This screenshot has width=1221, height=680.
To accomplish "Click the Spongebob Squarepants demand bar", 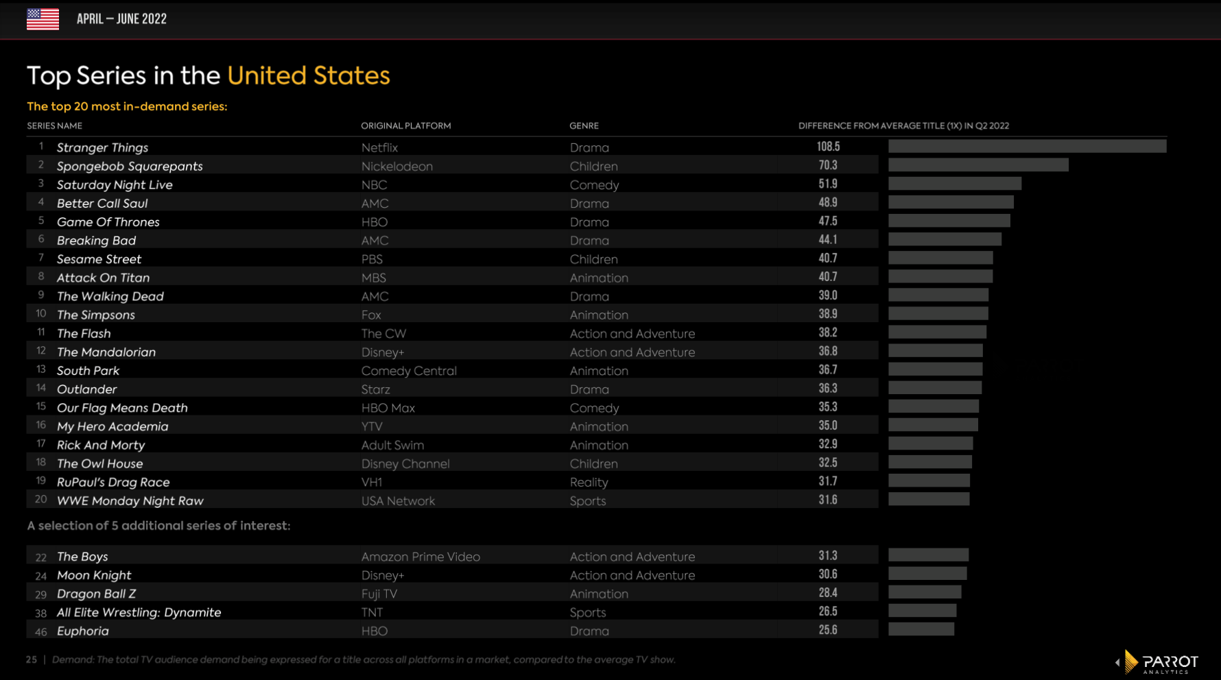I will pos(978,165).
